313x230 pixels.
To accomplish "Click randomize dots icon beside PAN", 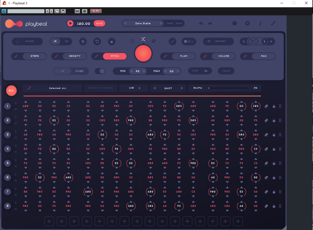I will pyautogui.click(x=245, y=56).
